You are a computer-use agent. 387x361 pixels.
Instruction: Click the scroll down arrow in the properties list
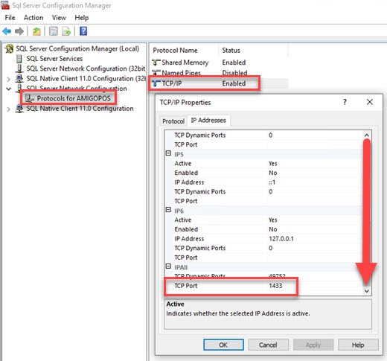coord(367,291)
